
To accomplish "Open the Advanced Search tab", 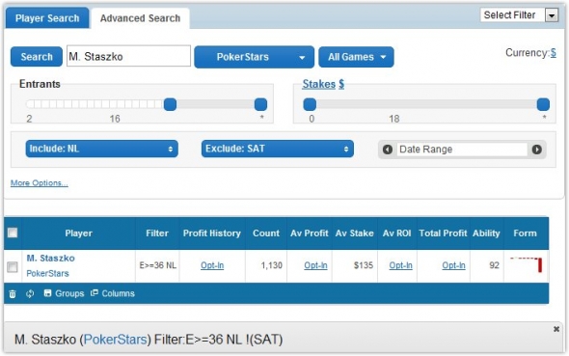I will [140, 18].
